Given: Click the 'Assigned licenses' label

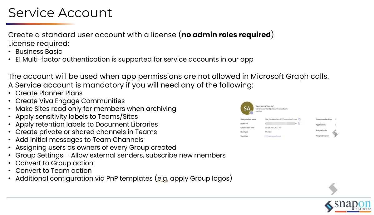Looking at the screenshot, I should (x=323, y=136).
